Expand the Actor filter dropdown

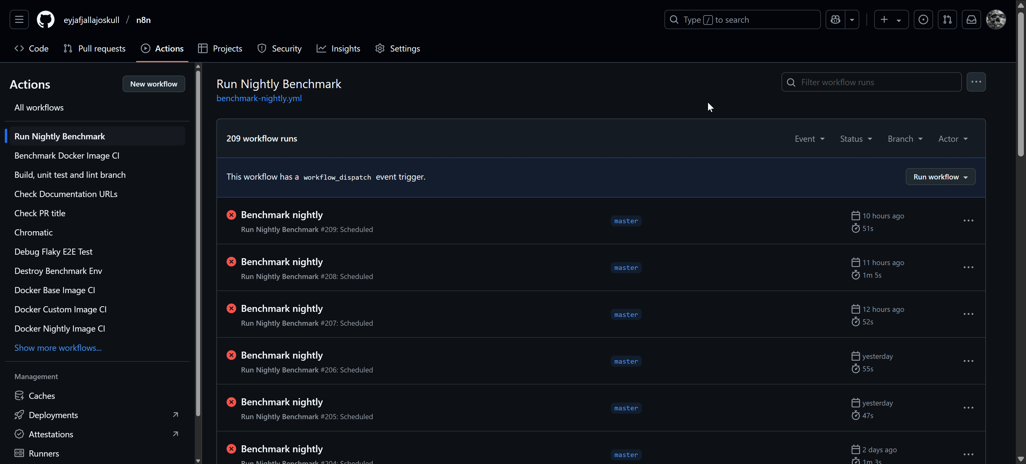[953, 139]
